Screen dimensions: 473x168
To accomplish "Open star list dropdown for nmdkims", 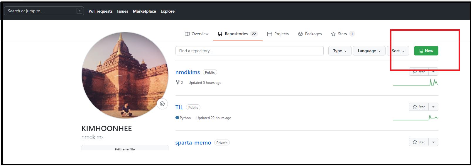I will (x=433, y=72).
